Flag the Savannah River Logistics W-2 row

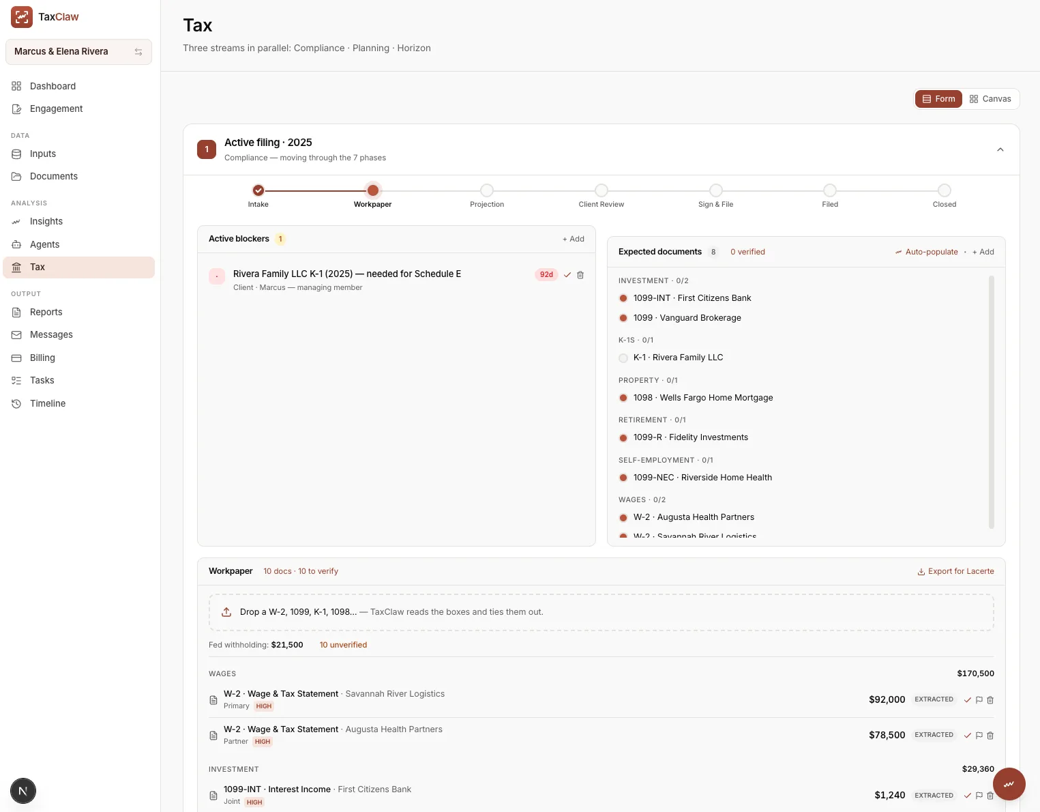pyautogui.click(x=979, y=700)
